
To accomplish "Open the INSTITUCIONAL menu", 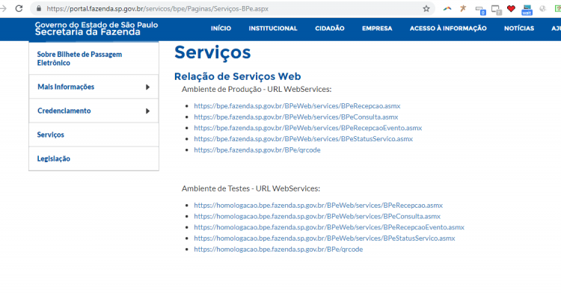I will coord(273,28).
